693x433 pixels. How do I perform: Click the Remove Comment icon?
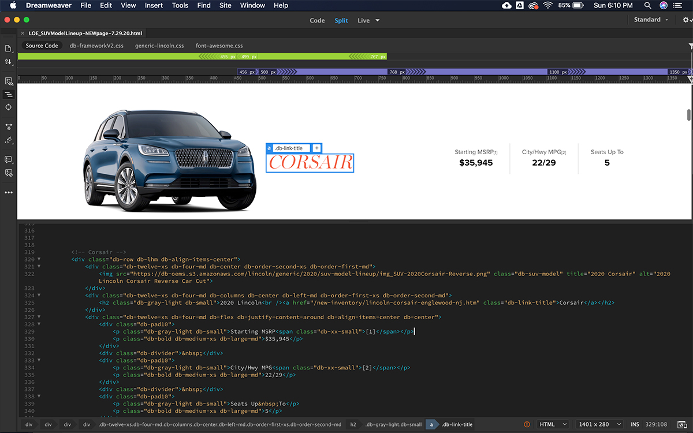(x=8, y=173)
